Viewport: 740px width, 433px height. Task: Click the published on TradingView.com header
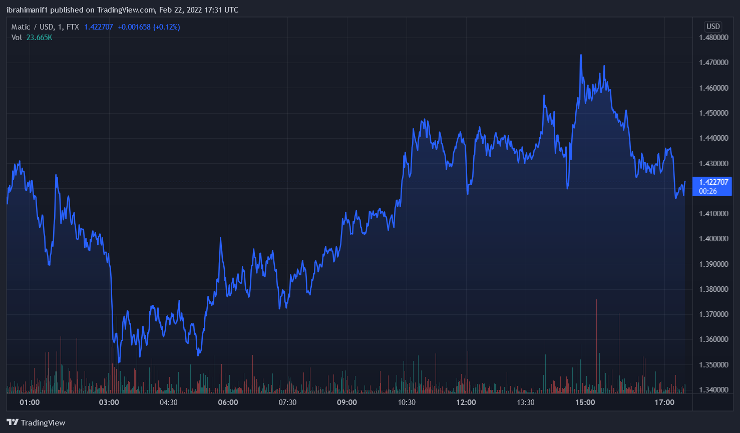pos(122,10)
